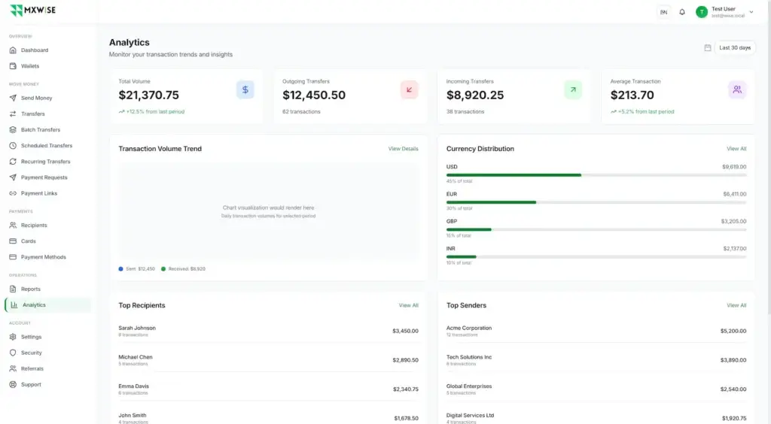Click the calendar icon beside Last 30 days
The width and height of the screenshot is (771, 424).
pos(708,47)
